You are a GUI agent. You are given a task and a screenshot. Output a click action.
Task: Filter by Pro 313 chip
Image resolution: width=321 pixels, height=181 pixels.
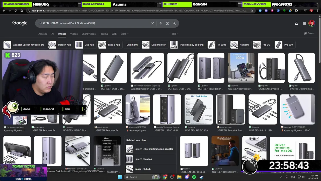(x=263, y=45)
